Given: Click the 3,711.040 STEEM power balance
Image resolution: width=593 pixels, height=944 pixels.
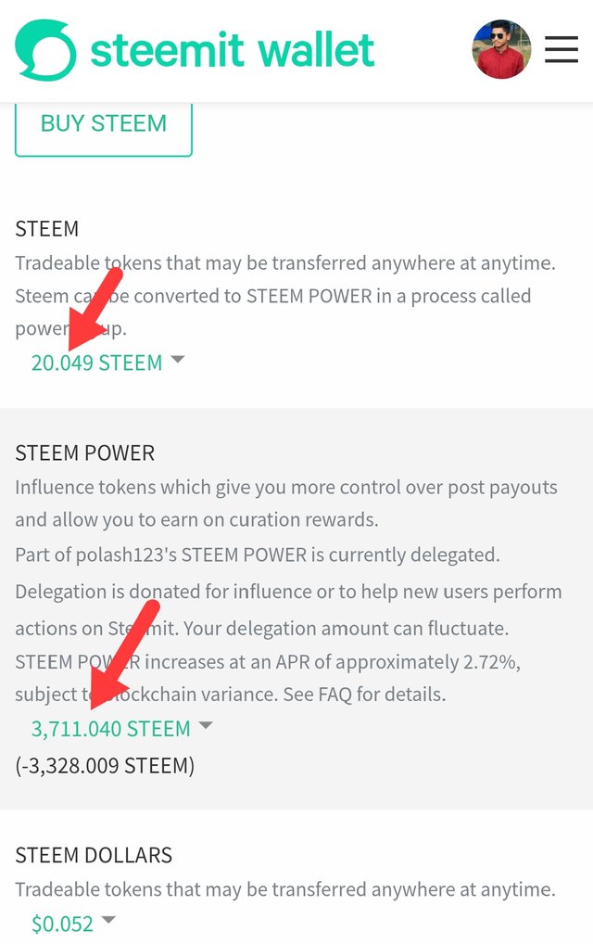Looking at the screenshot, I should (x=110, y=729).
